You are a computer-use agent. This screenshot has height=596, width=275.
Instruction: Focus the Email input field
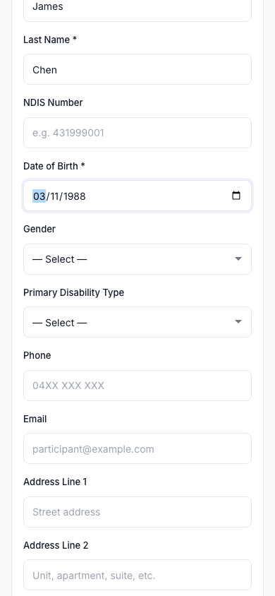point(137,448)
